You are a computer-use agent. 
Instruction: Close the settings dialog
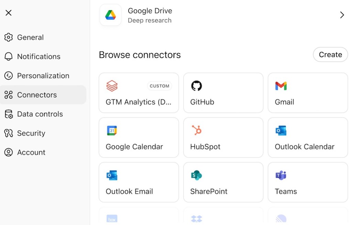8,12
